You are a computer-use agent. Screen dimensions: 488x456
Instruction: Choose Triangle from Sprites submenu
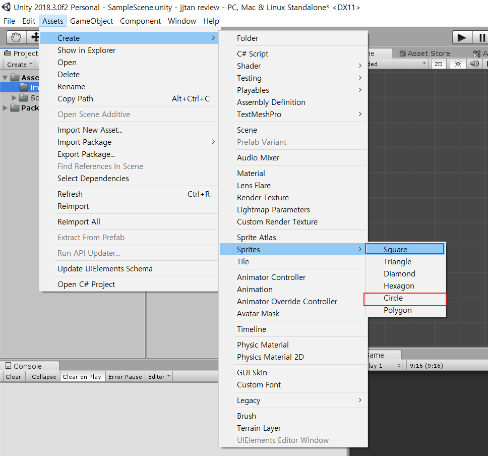(405, 262)
